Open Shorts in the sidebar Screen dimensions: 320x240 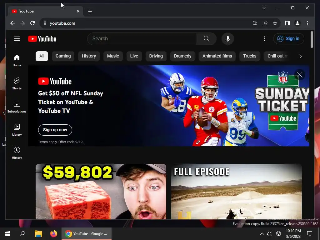pos(17,84)
